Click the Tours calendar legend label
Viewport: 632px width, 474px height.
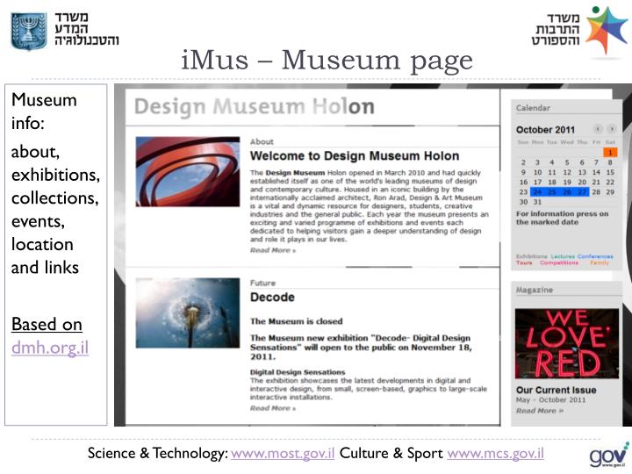[524, 262]
